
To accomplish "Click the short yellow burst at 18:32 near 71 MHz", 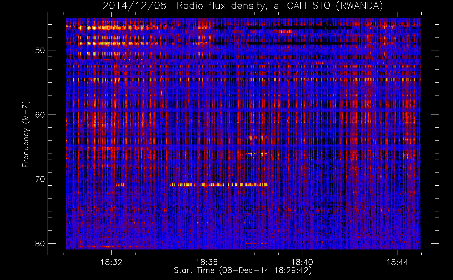I will tap(120, 185).
